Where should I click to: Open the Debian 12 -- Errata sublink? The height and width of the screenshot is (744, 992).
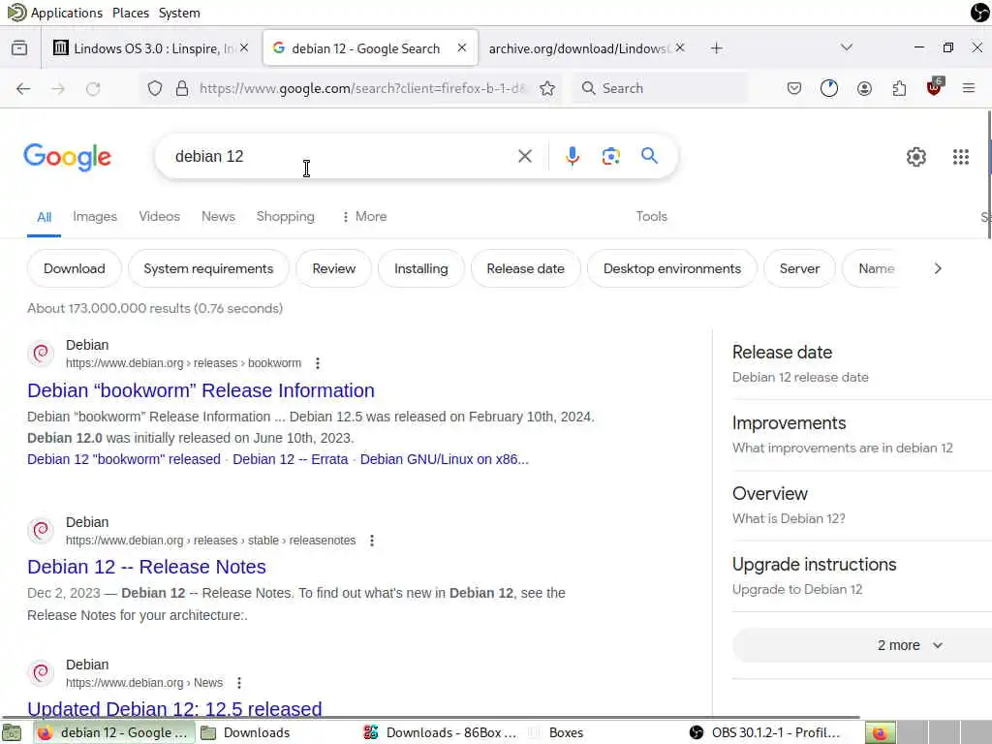290,459
